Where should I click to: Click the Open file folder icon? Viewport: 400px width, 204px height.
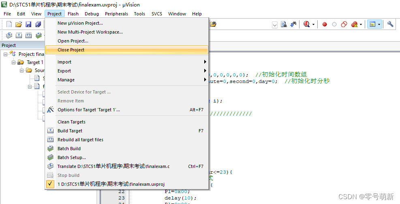point(19,24)
